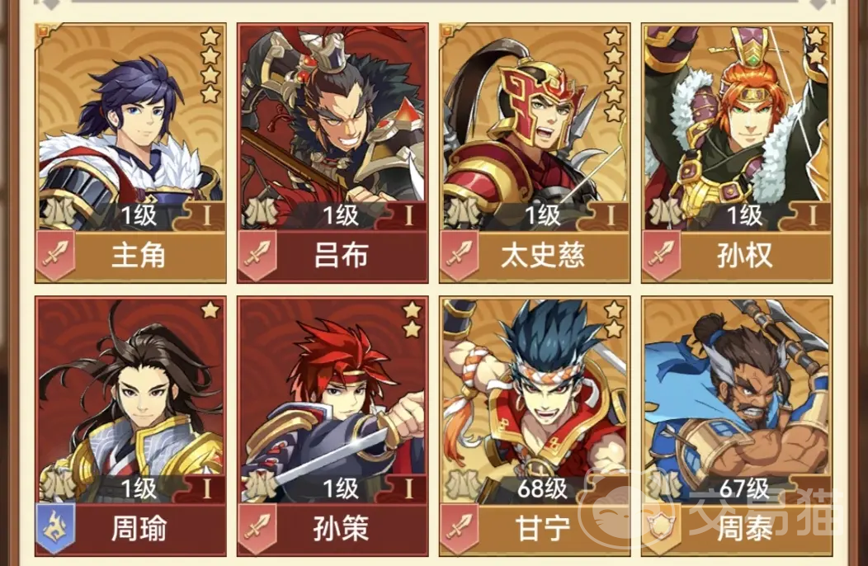This screenshot has height=566, width=868.
Task: Click the sword class icon beside 甘宁
Action: coord(460,528)
